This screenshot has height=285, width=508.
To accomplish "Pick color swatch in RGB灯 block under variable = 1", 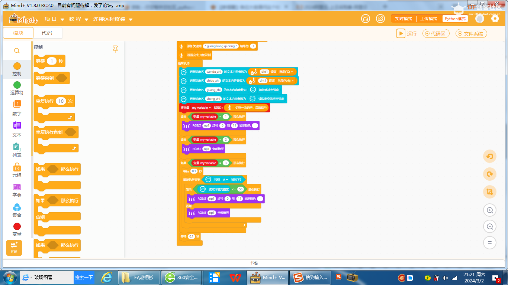I will click(x=255, y=126).
